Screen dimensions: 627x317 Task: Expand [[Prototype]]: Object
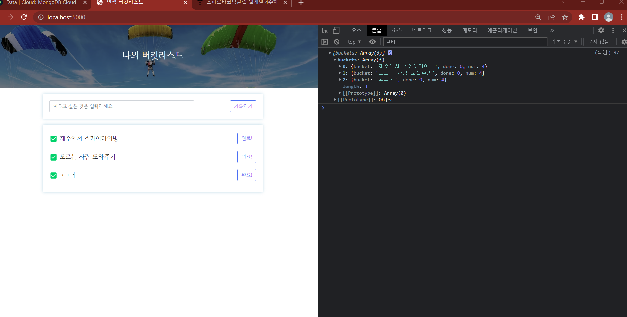tap(335, 100)
